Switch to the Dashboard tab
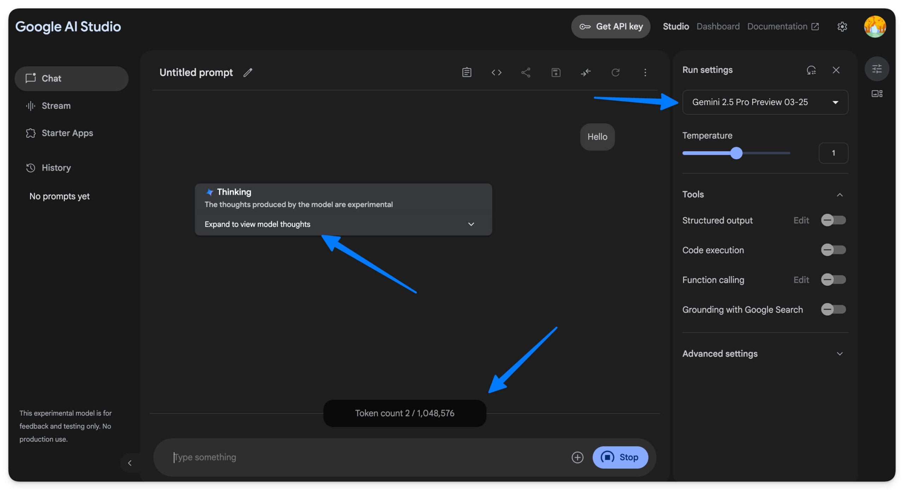The image size is (904, 490). [x=718, y=26]
